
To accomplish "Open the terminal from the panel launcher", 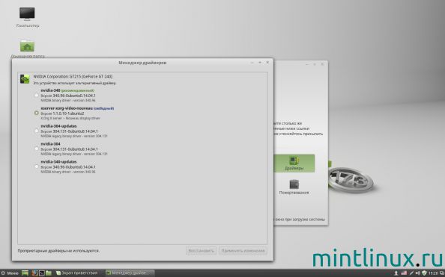I will pyautogui.click(x=42, y=273).
